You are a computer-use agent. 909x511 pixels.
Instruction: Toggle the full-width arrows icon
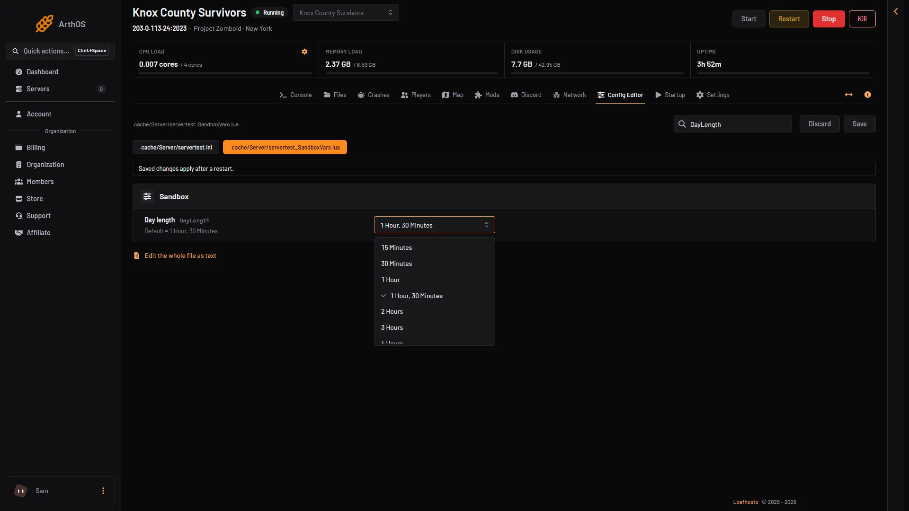coord(849,95)
